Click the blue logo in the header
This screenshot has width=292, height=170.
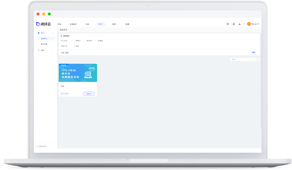click(x=43, y=24)
